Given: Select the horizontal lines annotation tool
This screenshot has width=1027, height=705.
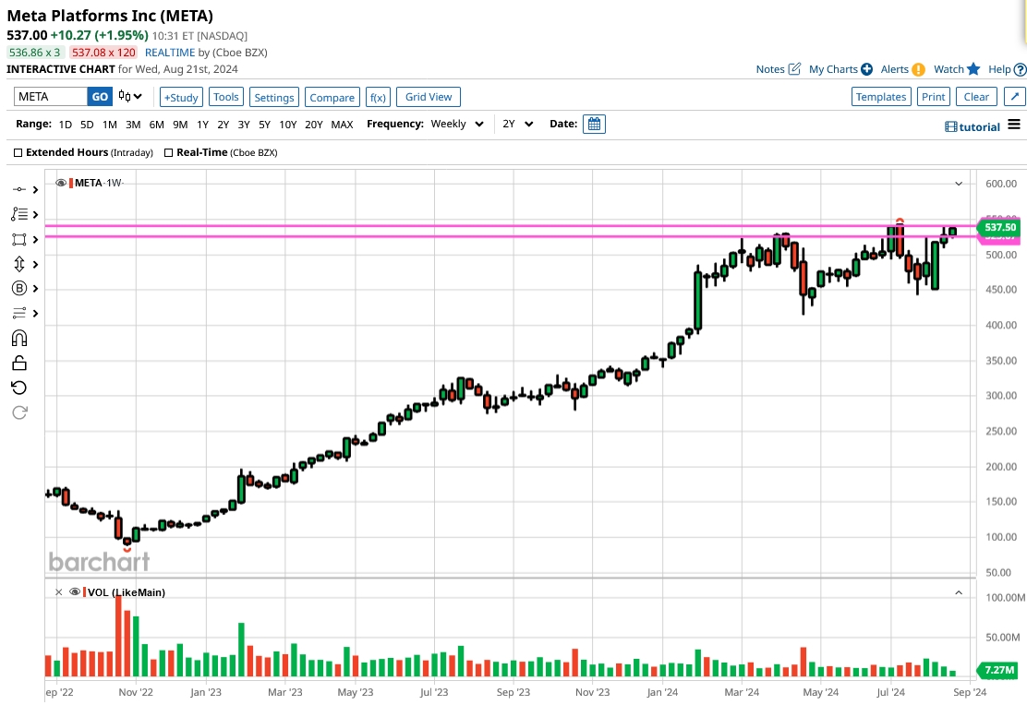Looking at the screenshot, I should pos(19,313).
